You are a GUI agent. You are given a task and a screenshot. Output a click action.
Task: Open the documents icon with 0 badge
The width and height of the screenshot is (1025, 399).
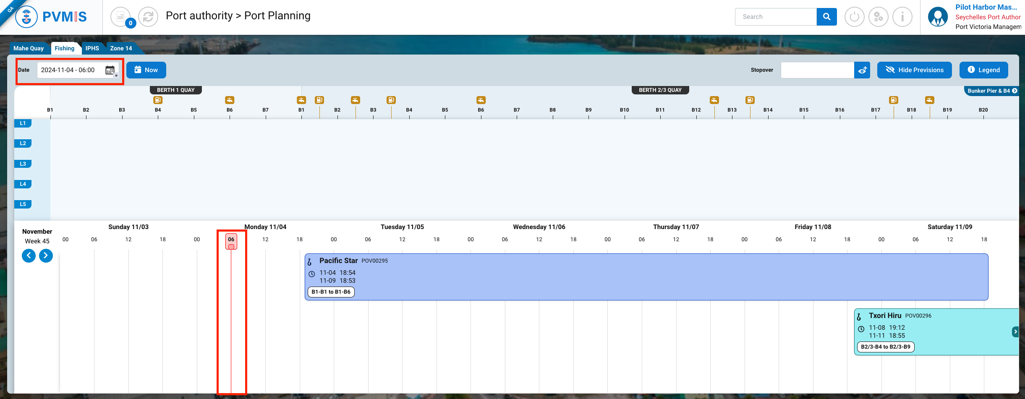pyautogui.click(x=120, y=17)
